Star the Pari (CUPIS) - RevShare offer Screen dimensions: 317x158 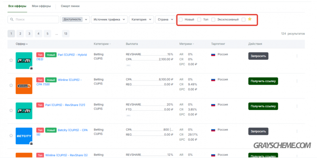[11, 111]
